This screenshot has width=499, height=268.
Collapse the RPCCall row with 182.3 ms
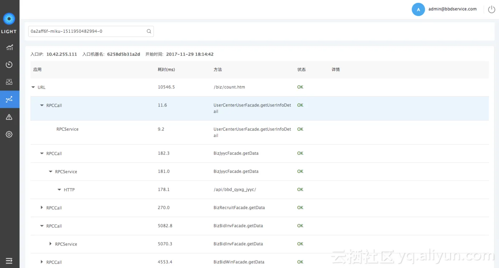point(42,153)
